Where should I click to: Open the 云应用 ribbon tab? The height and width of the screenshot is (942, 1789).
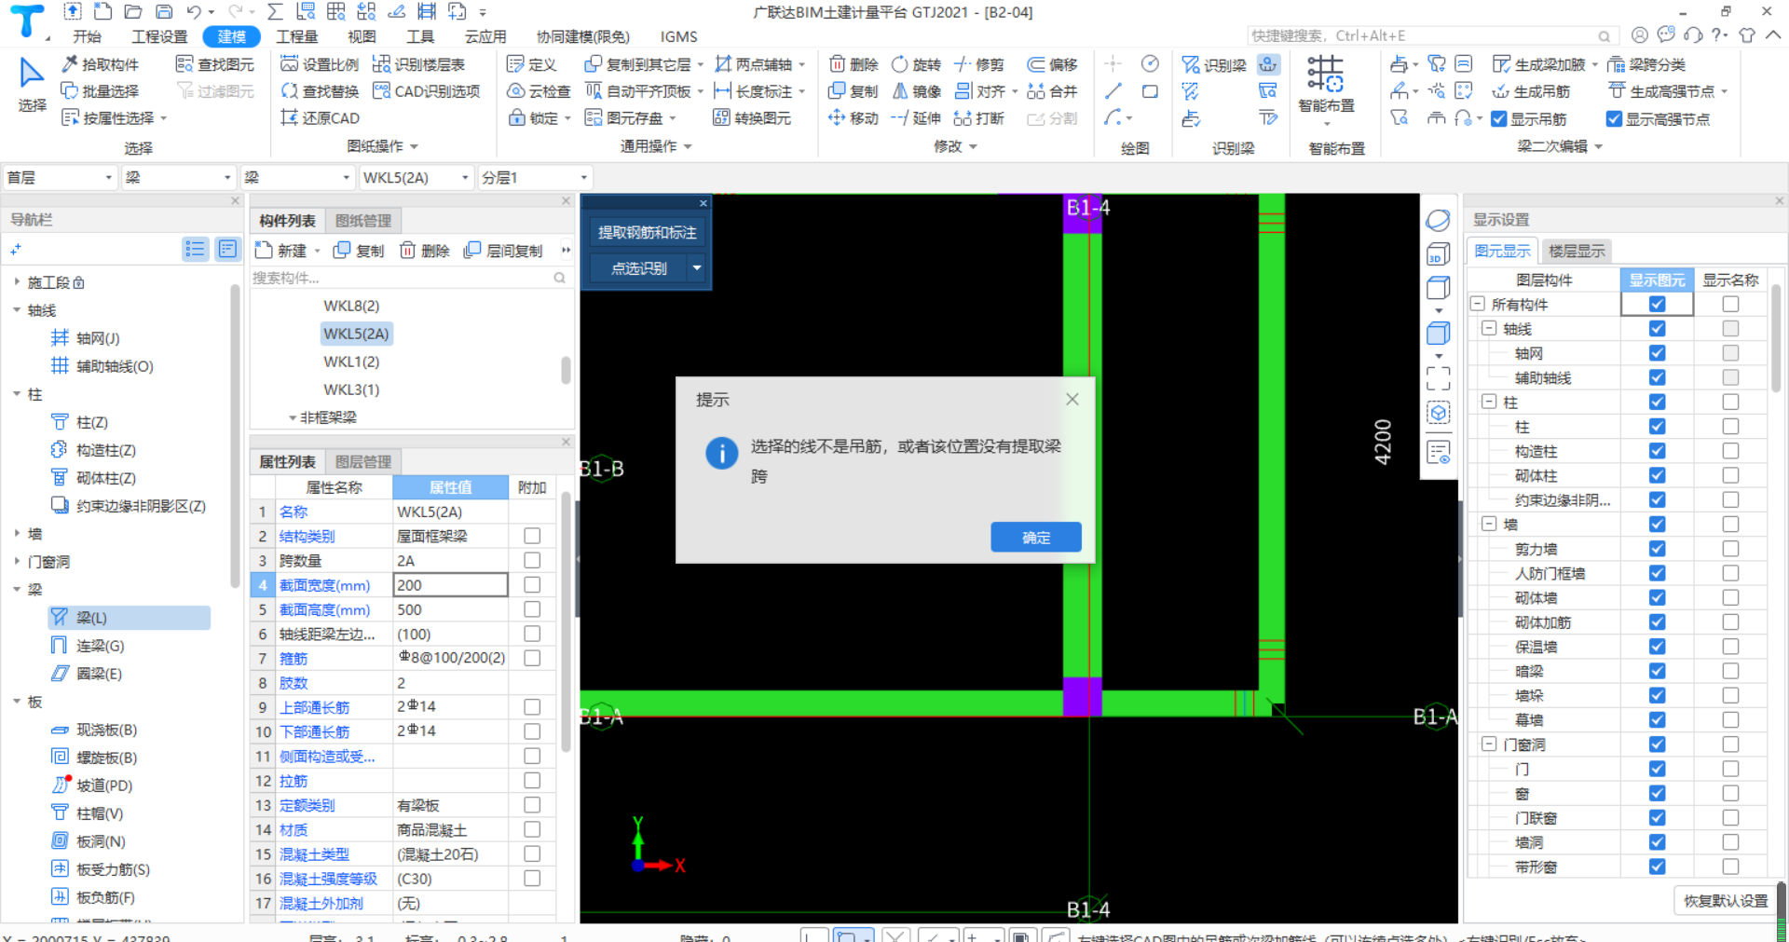(485, 36)
